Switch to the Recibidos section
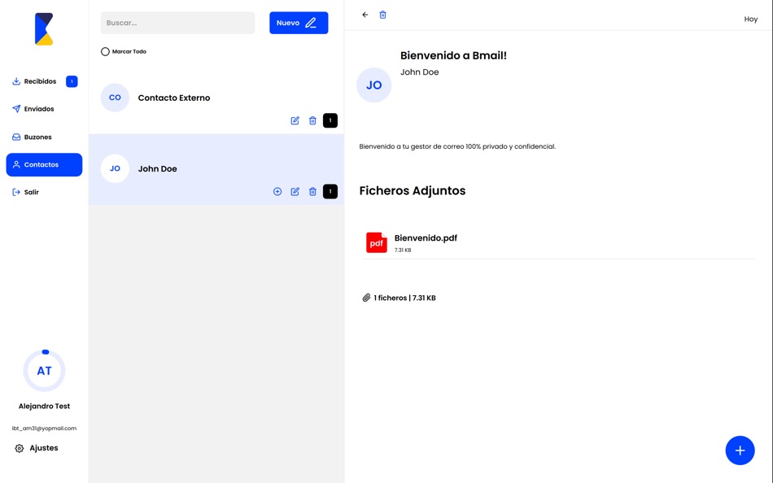Viewport: 773px width, 483px height. (x=40, y=81)
